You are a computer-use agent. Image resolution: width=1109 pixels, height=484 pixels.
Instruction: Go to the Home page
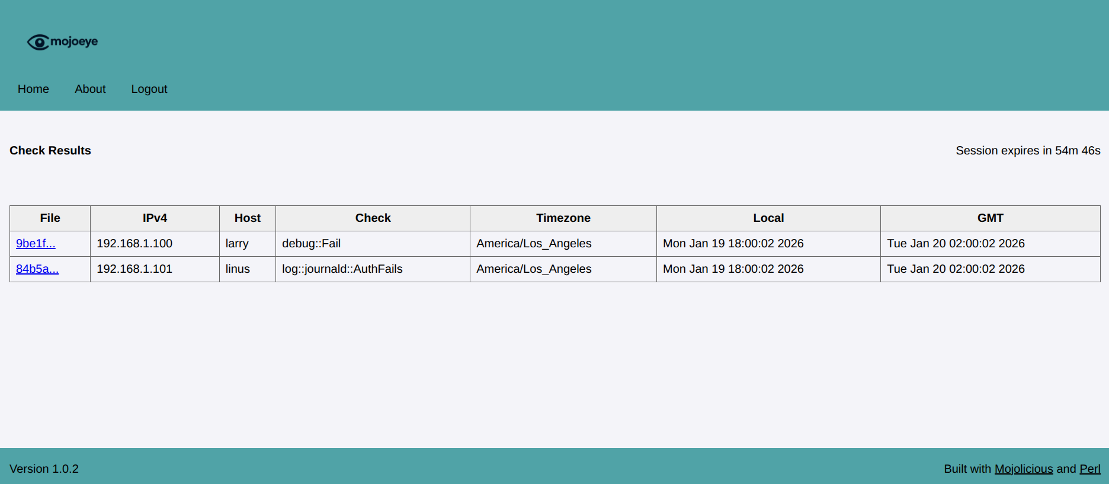[33, 89]
